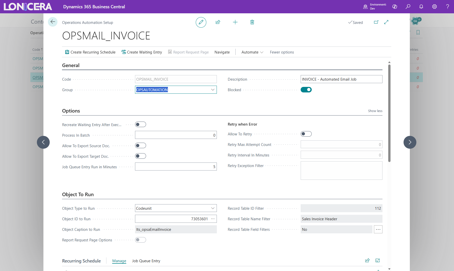This screenshot has width=454, height=271.
Task: Click the share icon in header
Action: pos(218,22)
